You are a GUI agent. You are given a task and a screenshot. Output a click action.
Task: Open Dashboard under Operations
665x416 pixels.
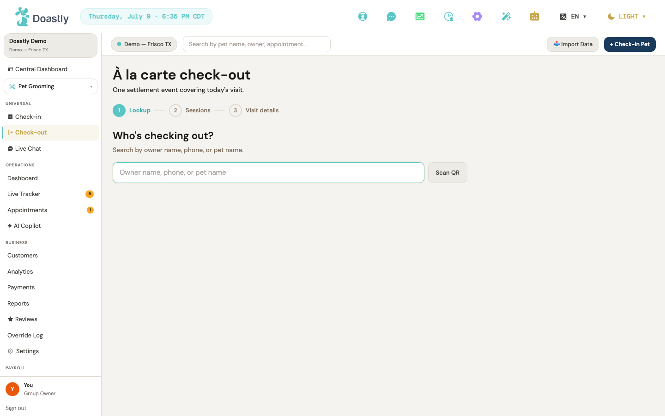click(50, 178)
